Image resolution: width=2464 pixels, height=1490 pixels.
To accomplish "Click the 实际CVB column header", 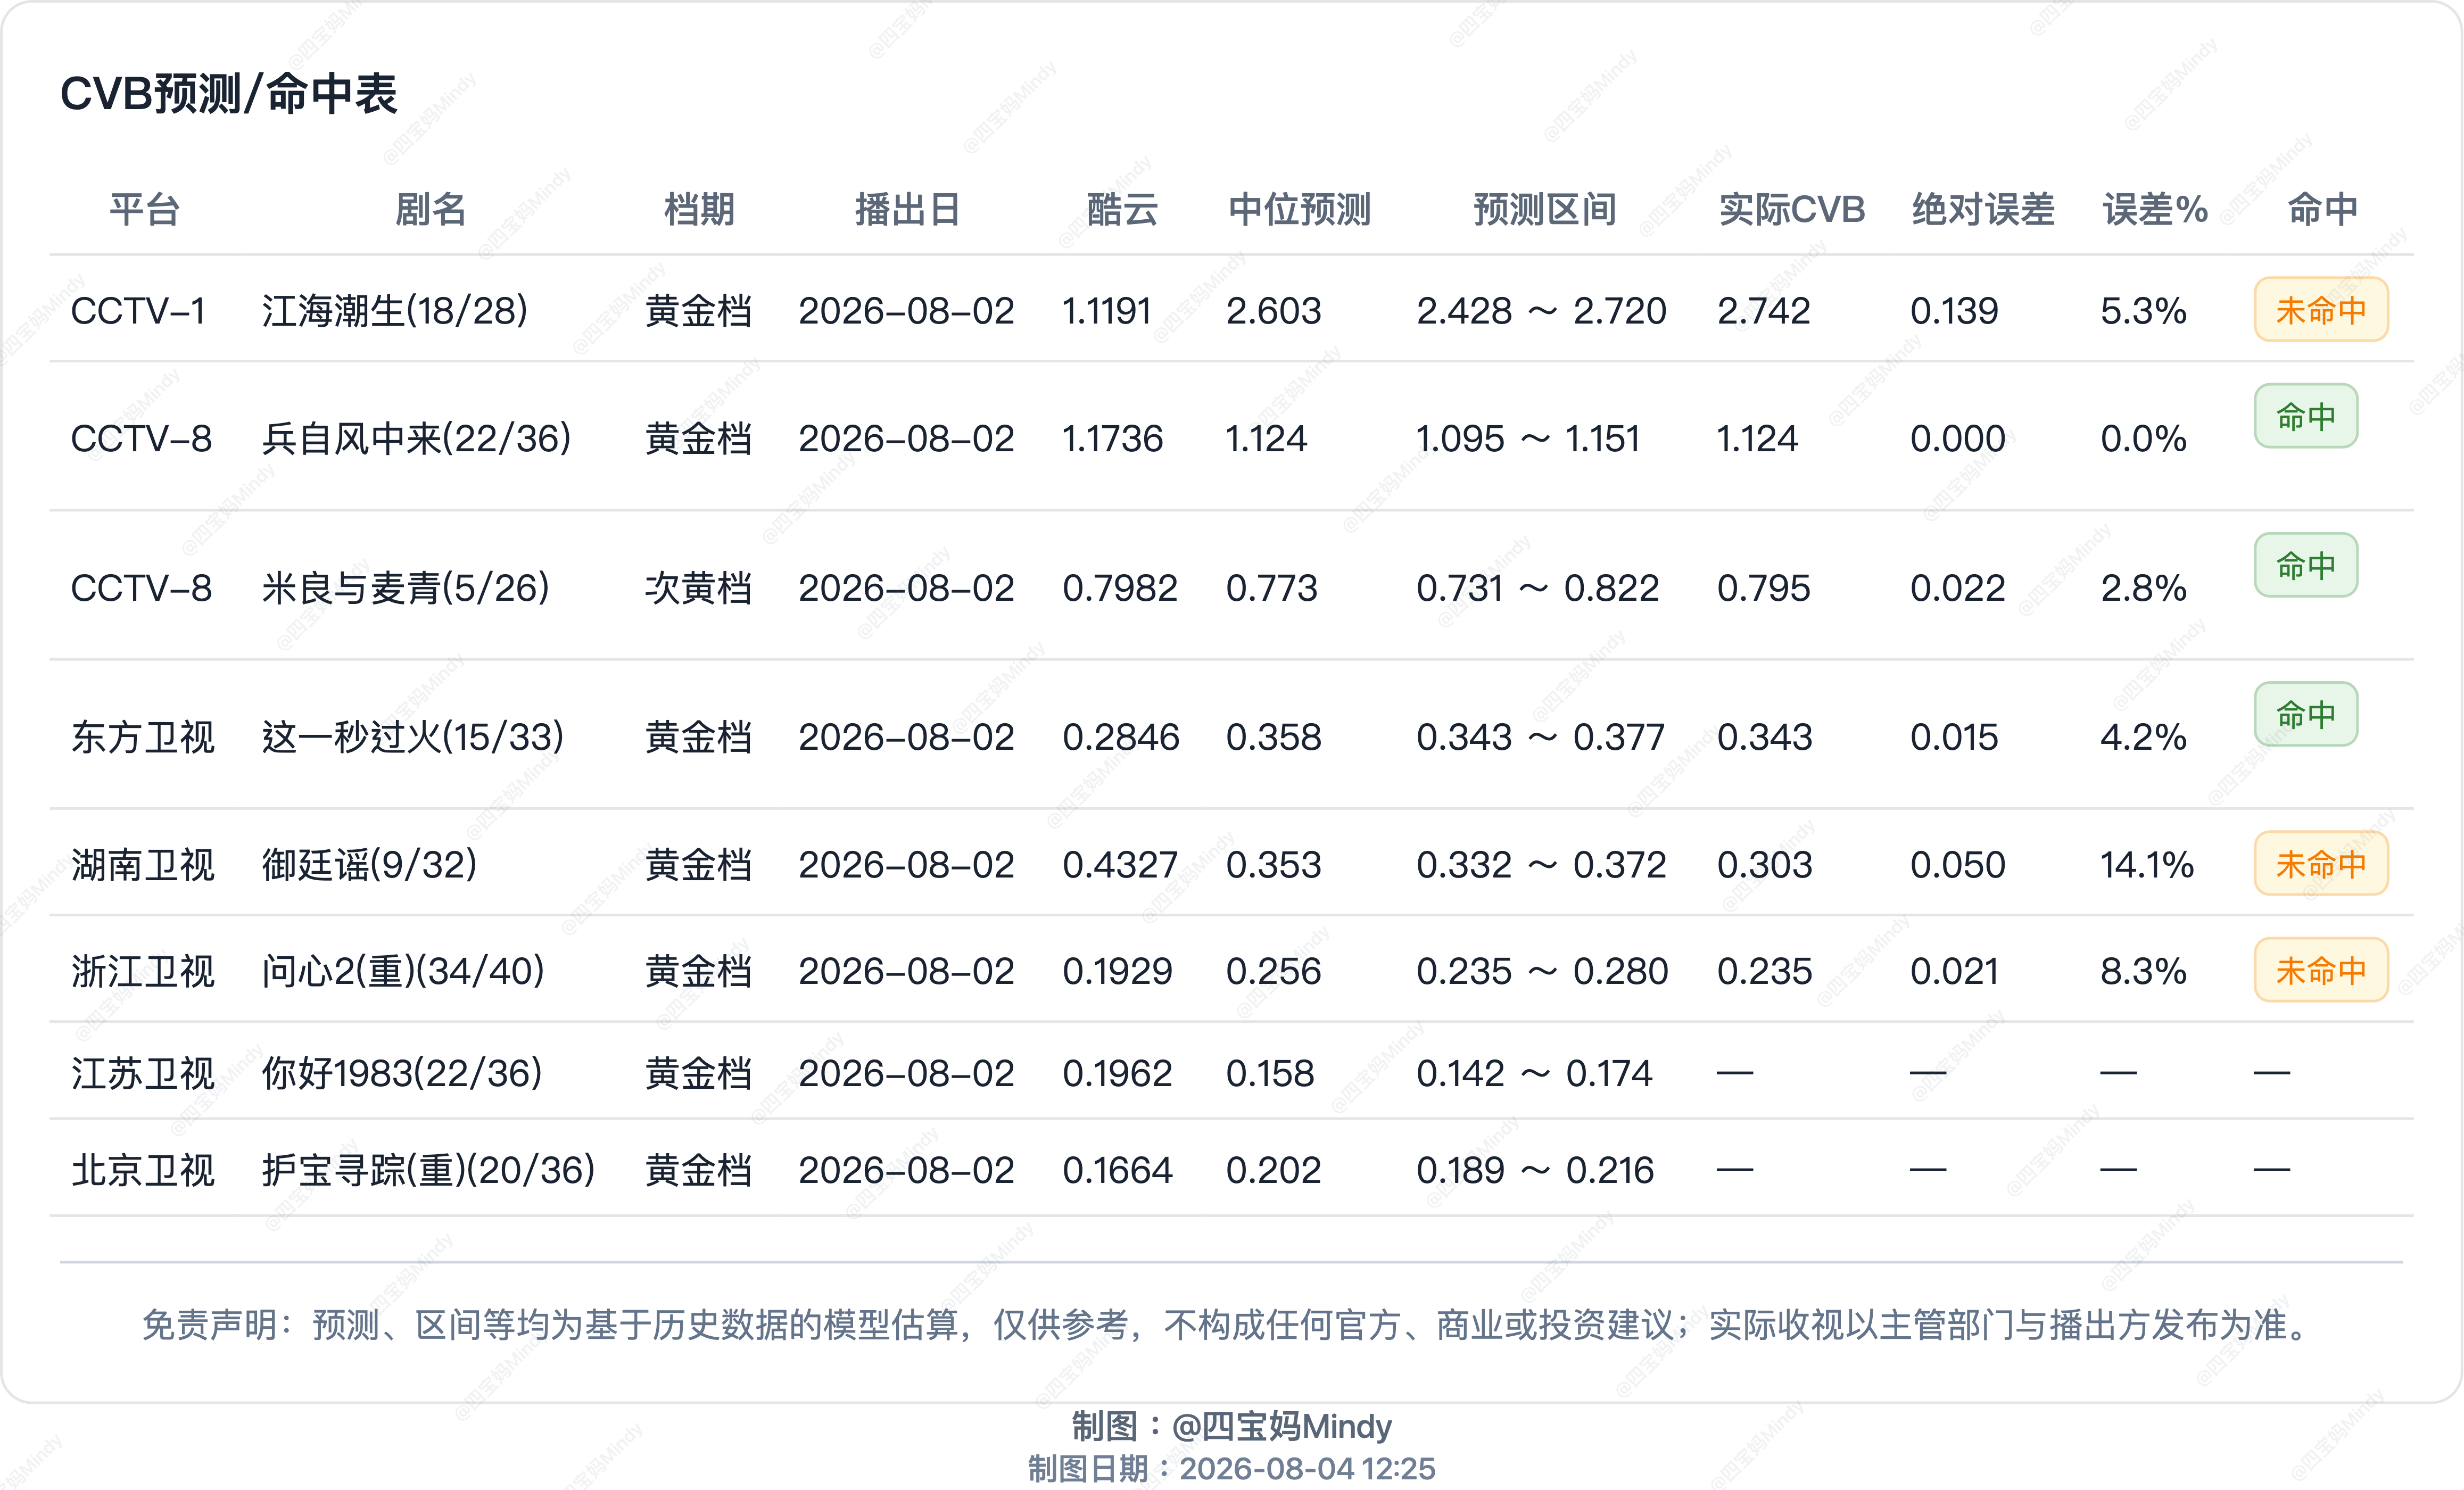I will [x=1792, y=209].
